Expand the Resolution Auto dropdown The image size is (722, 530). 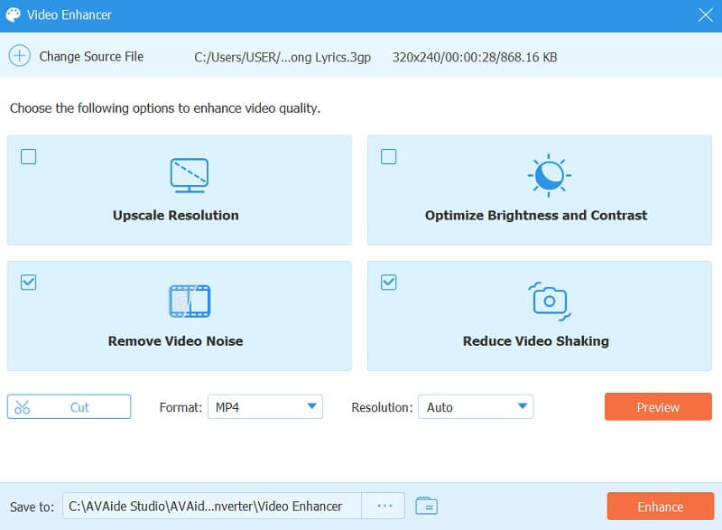tap(476, 407)
